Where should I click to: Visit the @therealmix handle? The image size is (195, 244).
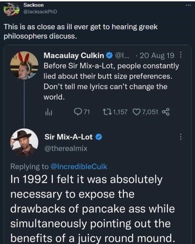coord(66,149)
